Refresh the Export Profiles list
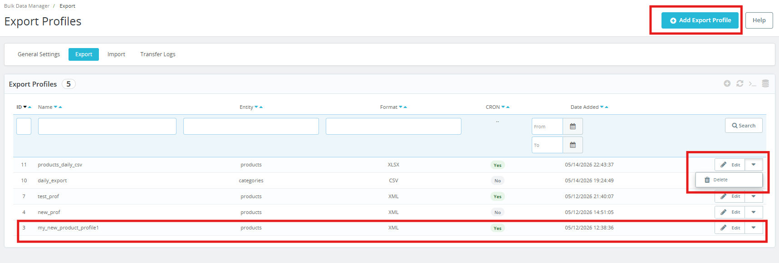 coord(740,83)
